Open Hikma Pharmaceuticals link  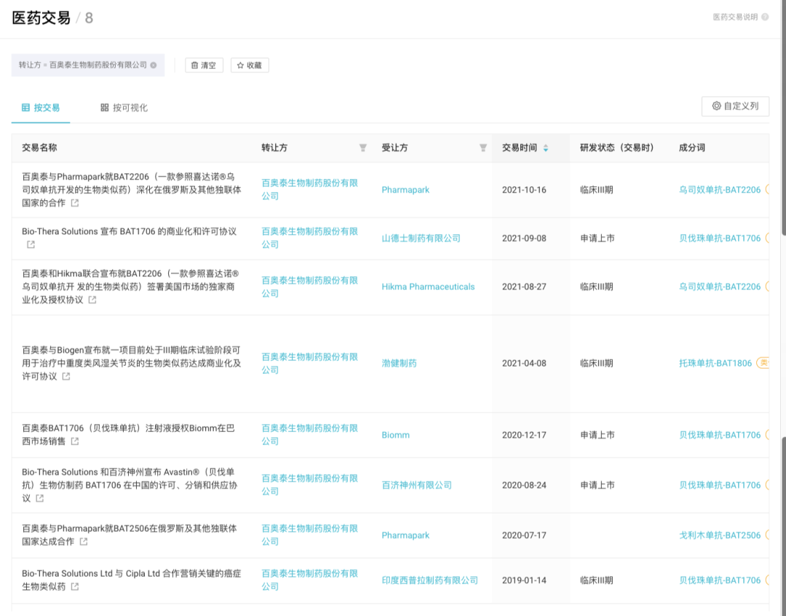click(428, 287)
